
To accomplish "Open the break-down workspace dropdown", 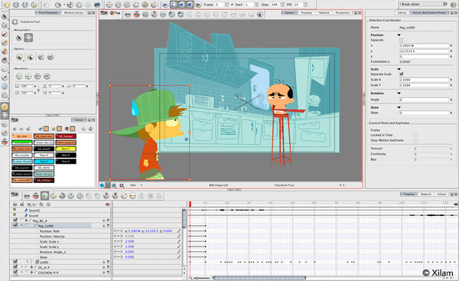I will [424, 4].
